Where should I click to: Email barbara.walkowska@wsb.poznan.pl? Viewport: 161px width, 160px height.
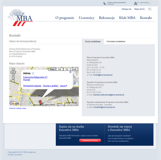tap(109, 95)
